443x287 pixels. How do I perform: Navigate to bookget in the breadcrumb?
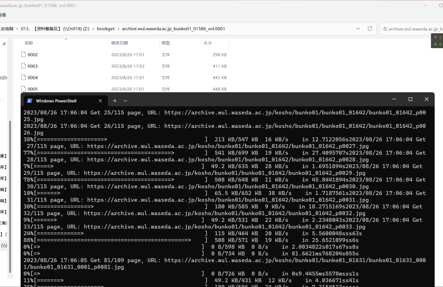[106, 29]
